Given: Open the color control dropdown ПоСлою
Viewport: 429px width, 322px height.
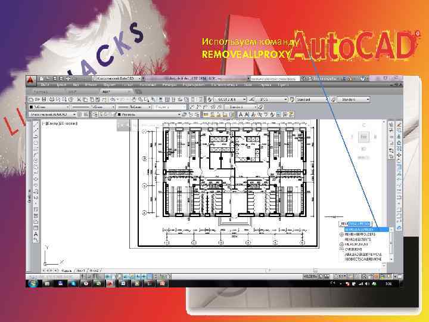Looking at the screenshot, I should pyautogui.click(x=49, y=107).
